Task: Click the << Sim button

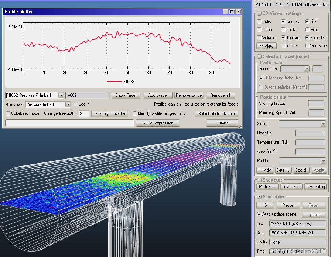Action: [x=265, y=205]
